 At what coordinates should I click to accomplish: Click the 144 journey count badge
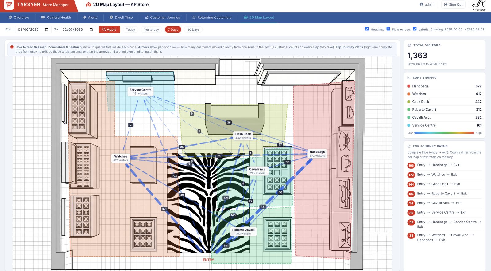(411, 184)
